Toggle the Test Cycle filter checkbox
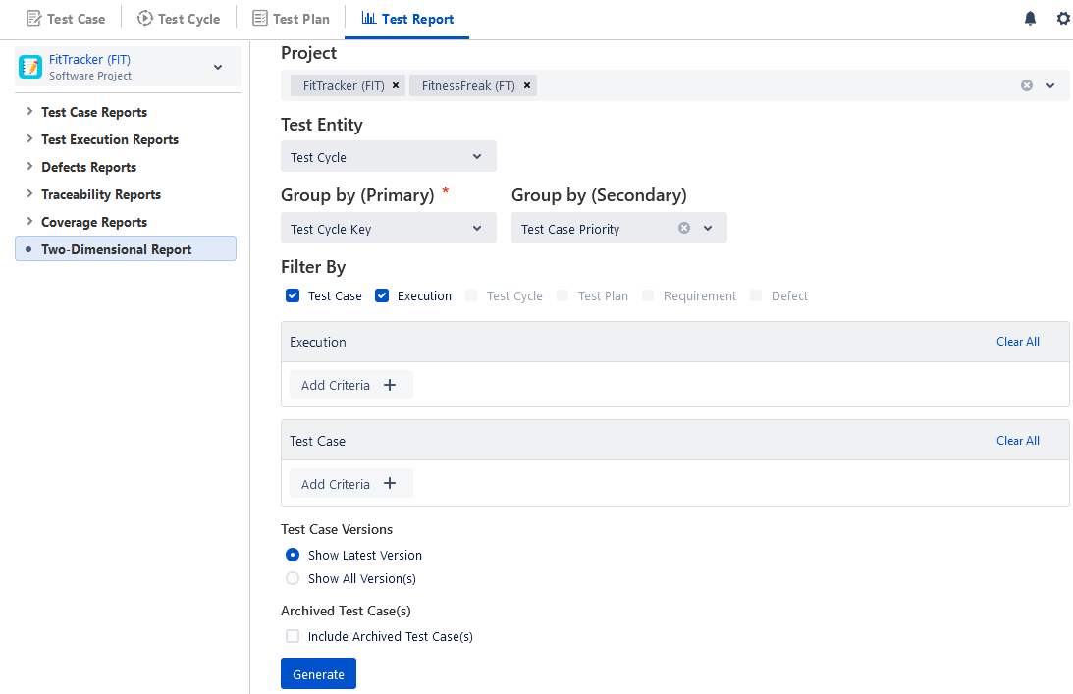Screen dimensions: 1073x694 pos(471,295)
